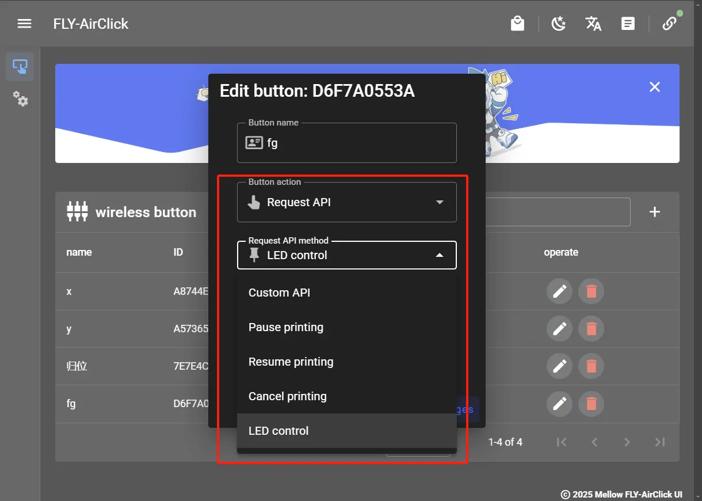Screen dimensions: 702x501
Task: Open the document notes icon
Action: (x=628, y=24)
